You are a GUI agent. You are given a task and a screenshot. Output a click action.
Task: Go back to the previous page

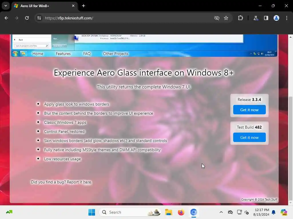click(x=6, y=18)
